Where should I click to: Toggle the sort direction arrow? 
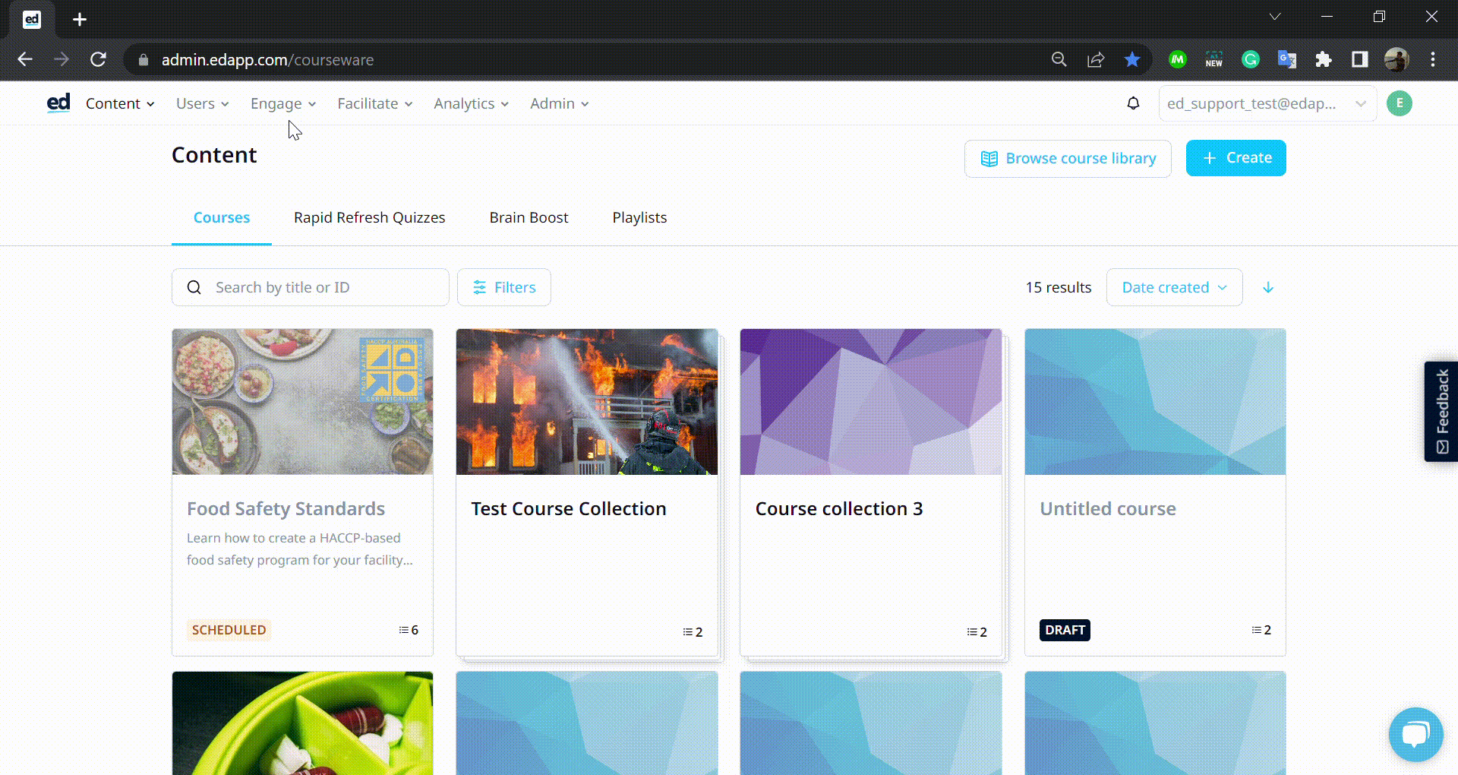1268,287
